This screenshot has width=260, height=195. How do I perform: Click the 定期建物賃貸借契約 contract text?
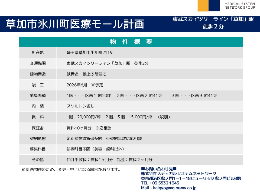point(84,138)
